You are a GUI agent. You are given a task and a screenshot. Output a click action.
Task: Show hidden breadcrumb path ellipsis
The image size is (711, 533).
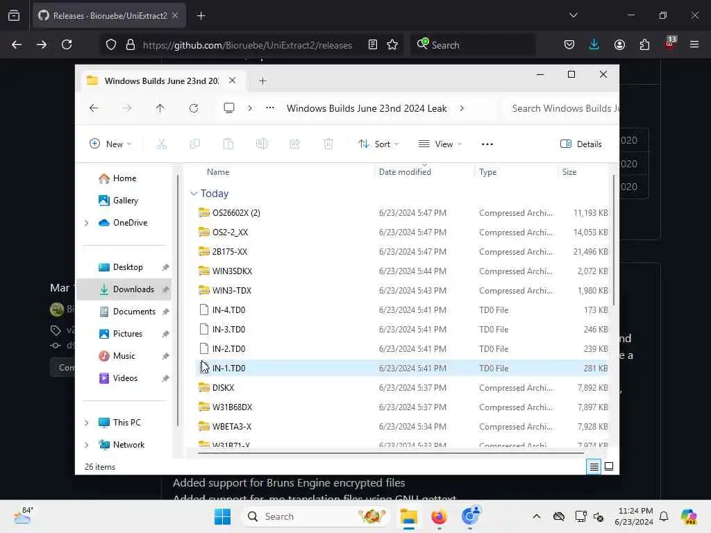click(x=270, y=108)
